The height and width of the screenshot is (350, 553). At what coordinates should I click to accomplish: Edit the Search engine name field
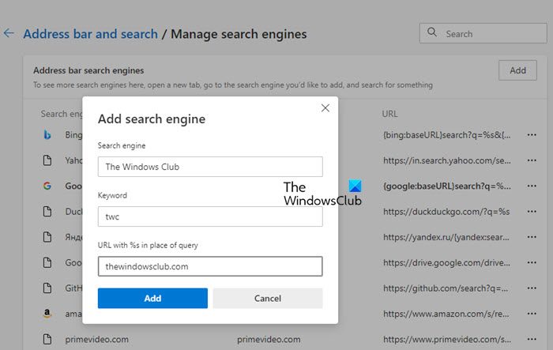pyautogui.click(x=210, y=167)
